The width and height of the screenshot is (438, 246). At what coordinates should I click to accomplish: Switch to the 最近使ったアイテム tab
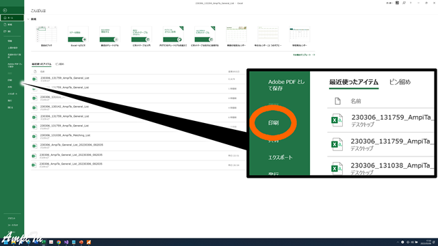[41, 64]
